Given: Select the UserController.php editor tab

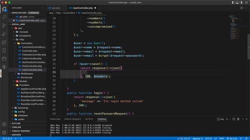Looking at the screenshot, I should 82,8.
